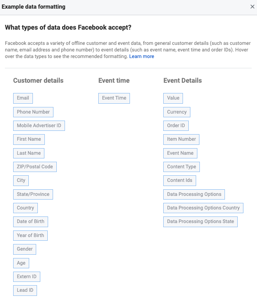Image resolution: width=257 pixels, height=300 pixels.
Task: Close the Example data formatting dialog
Action: 252,7
